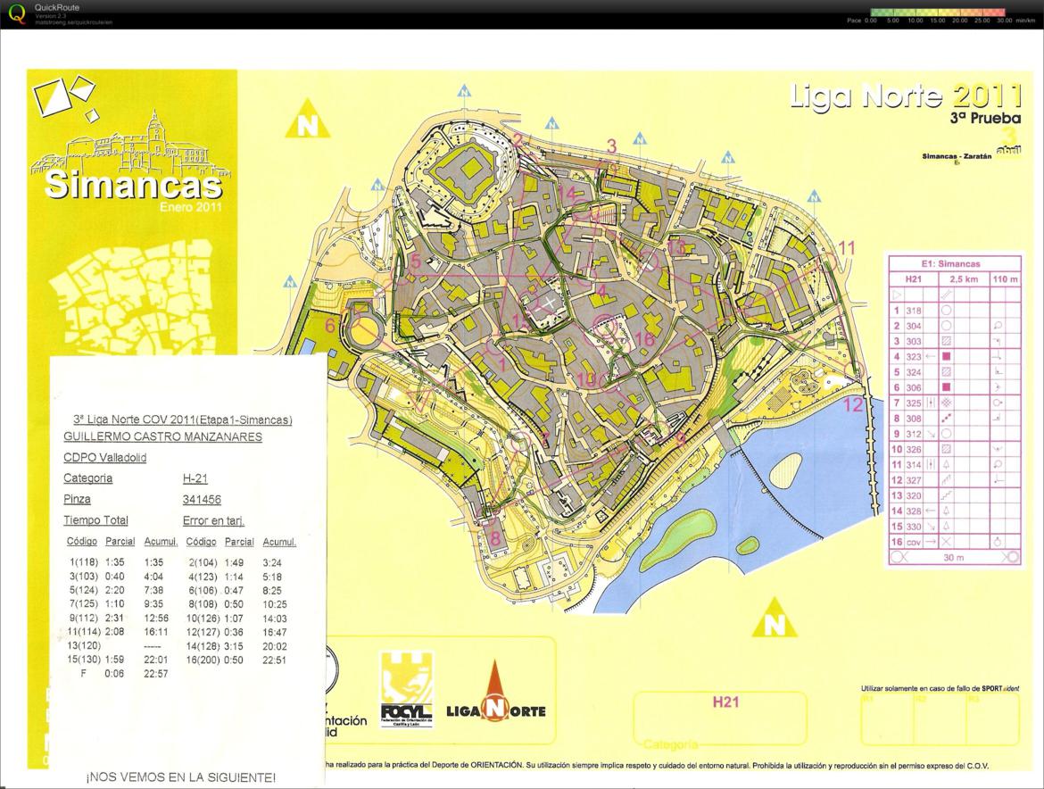Click the '13(120)' missing split entry
Viewport: 1044px width, 789px height.
85,646
